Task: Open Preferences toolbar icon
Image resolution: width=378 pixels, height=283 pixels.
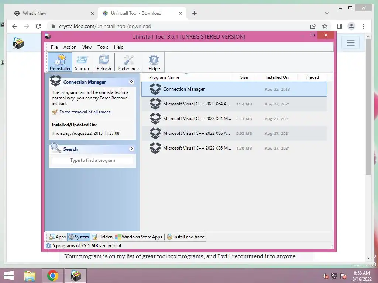Action: pyautogui.click(x=129, y=62)
